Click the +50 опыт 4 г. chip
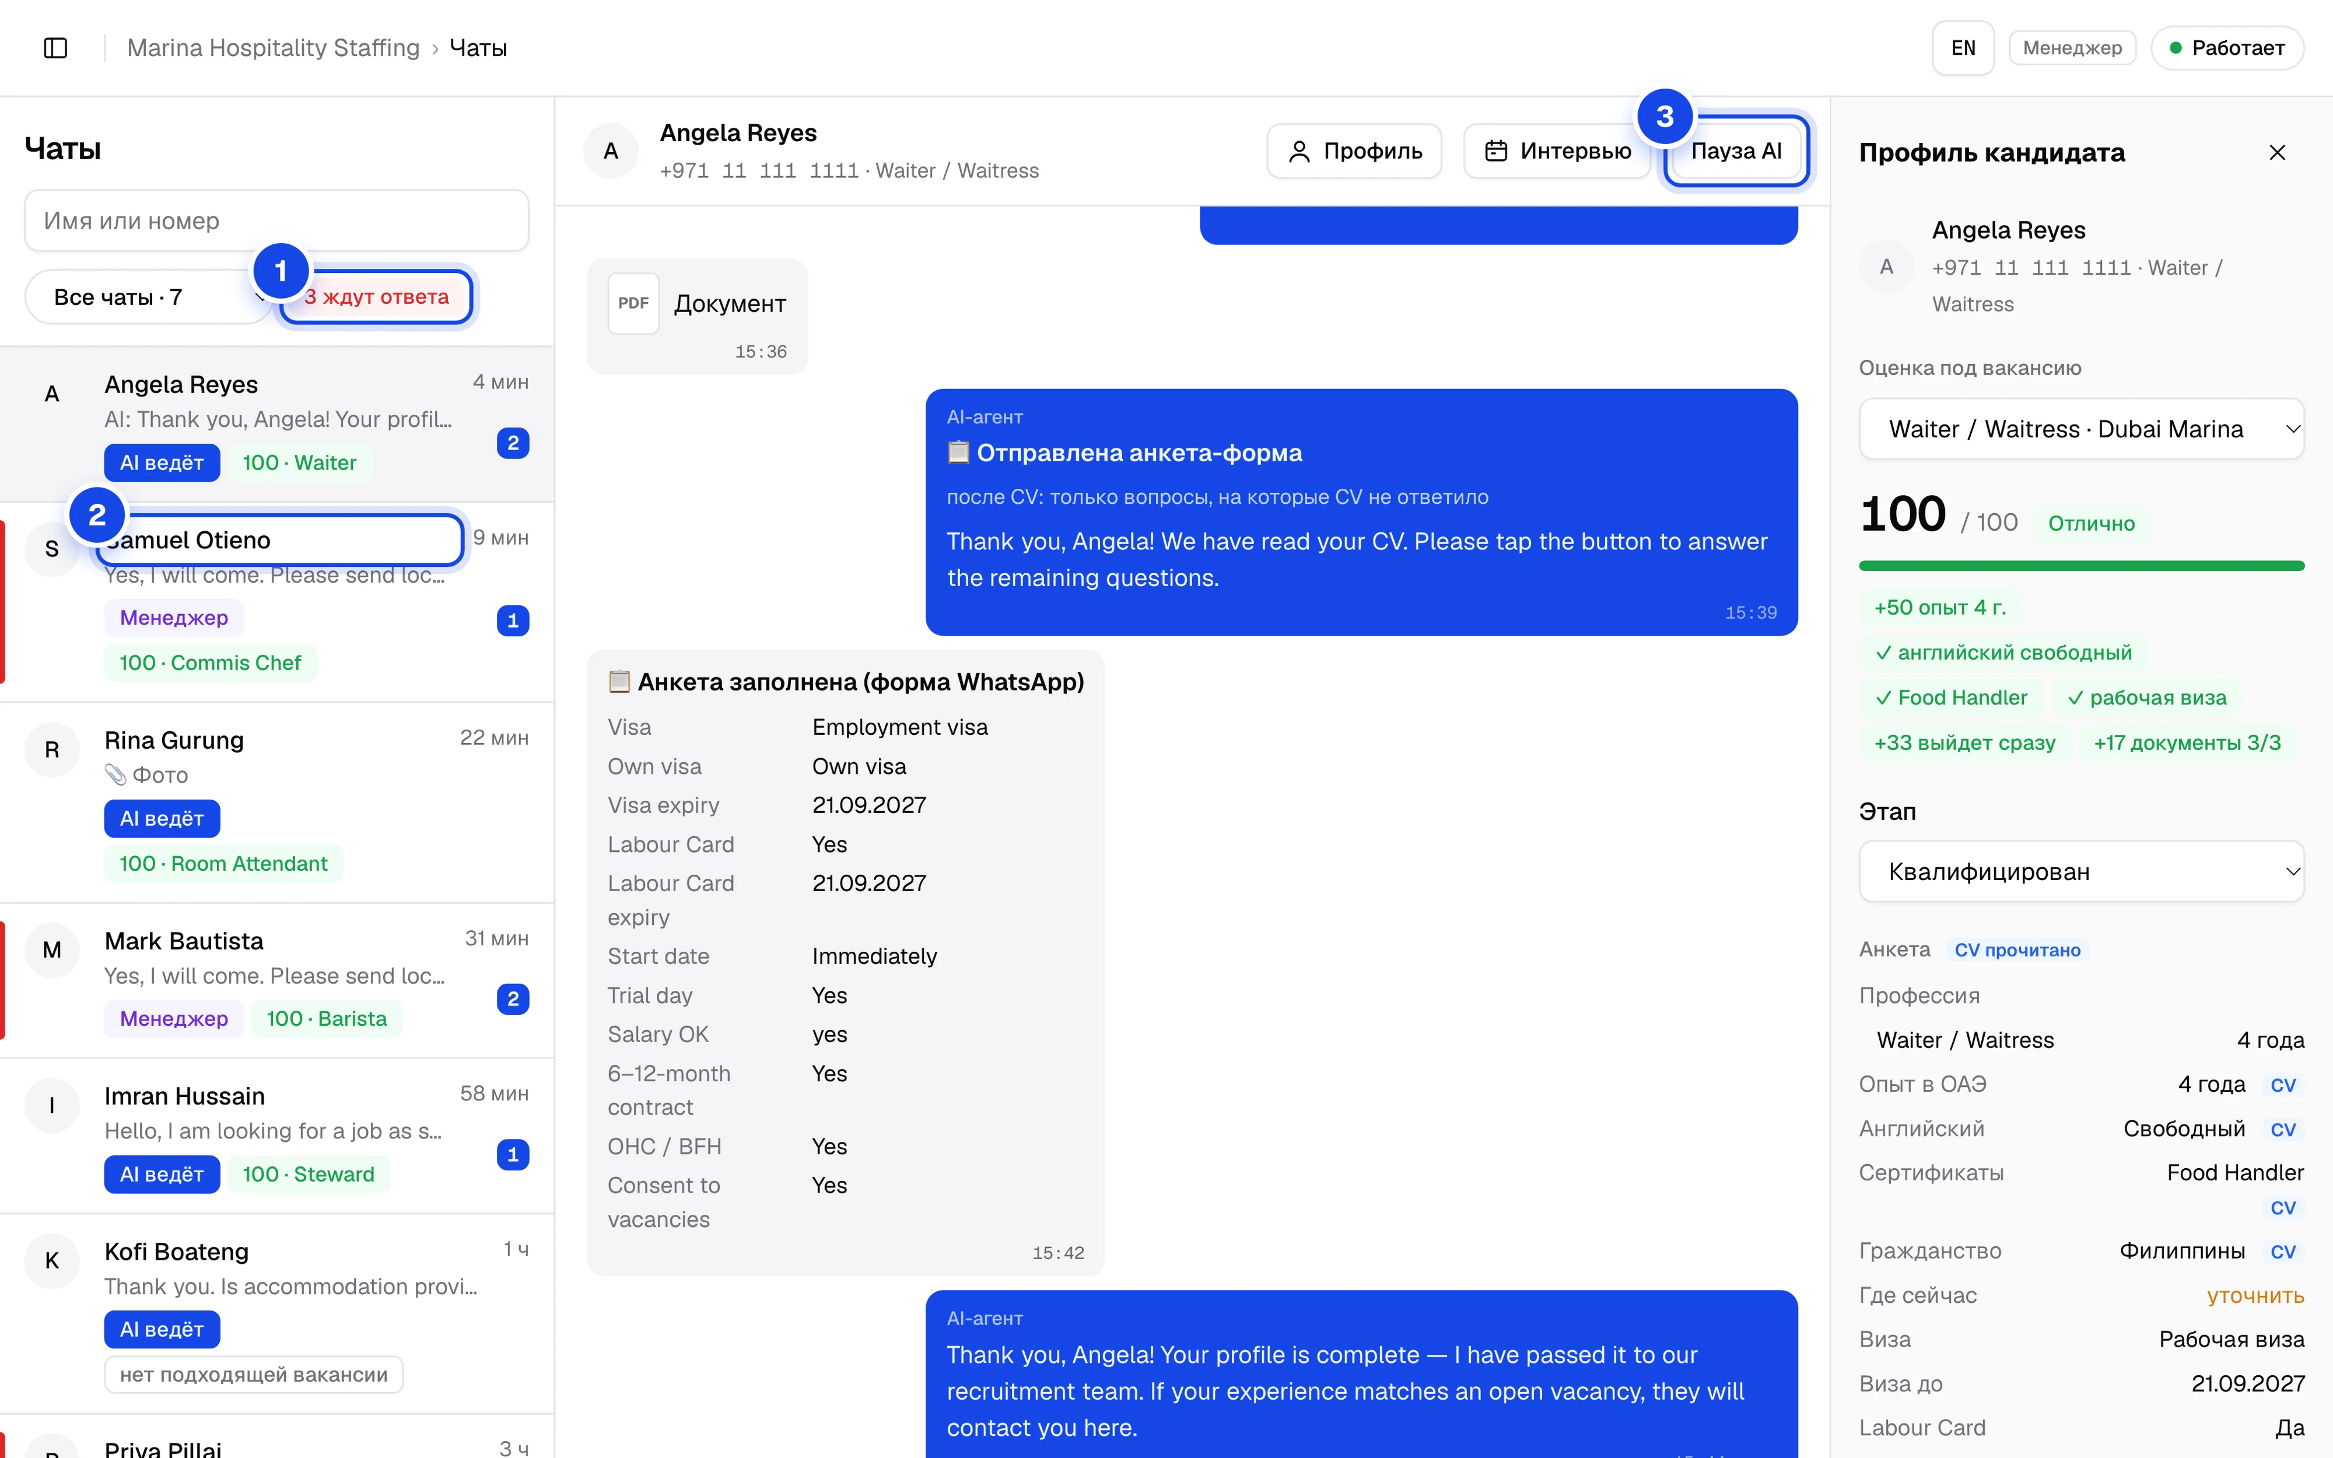2333x1458 pixels. click(x=1940, y=608)
